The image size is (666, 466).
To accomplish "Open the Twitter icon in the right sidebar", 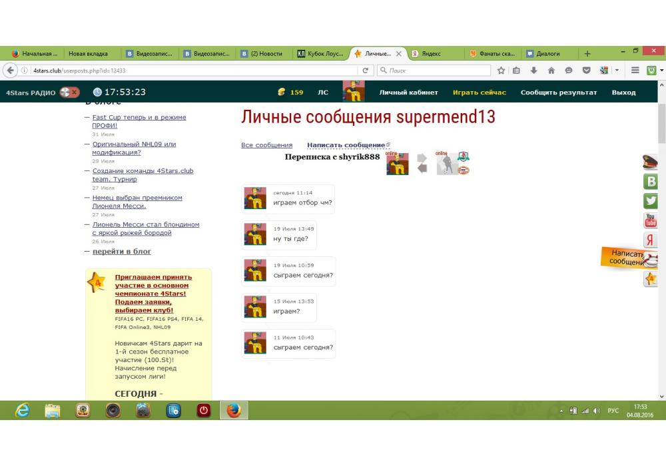I will tap(651, 201).
